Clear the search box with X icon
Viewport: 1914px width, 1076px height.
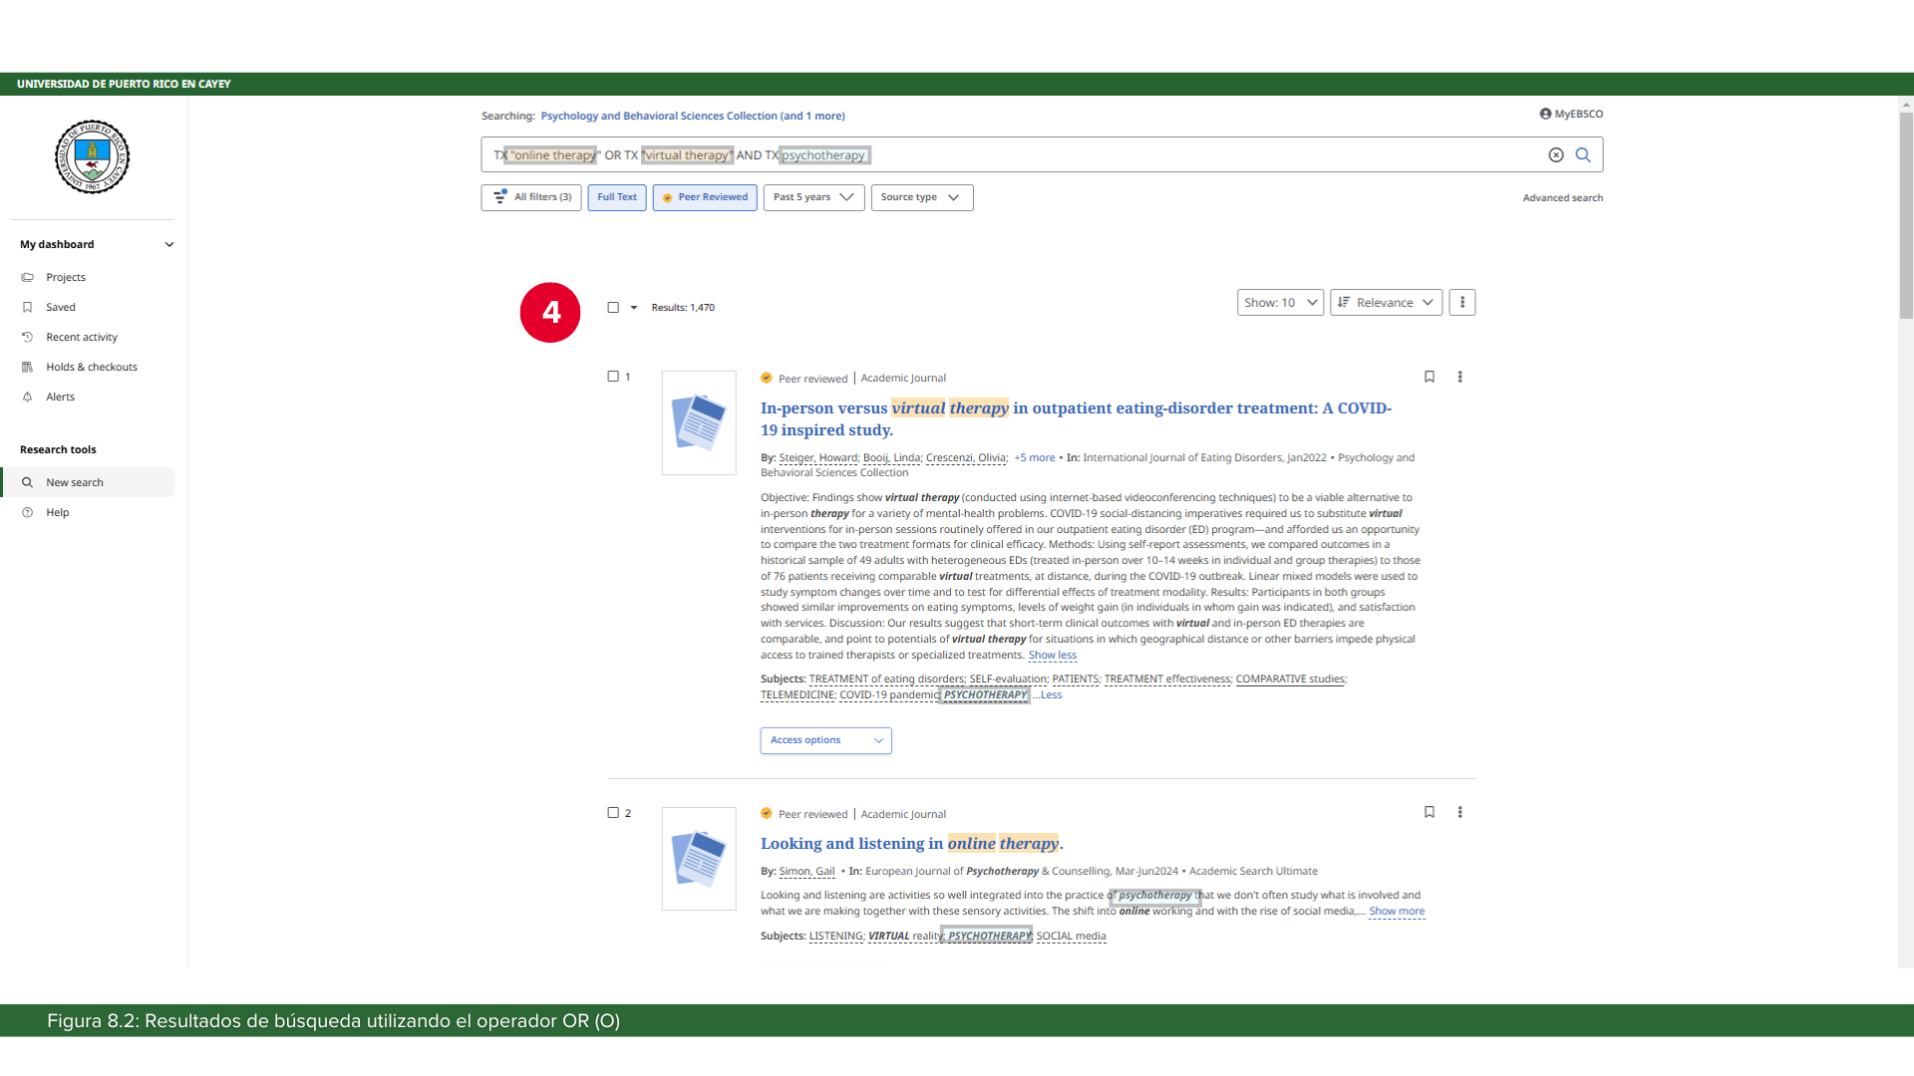(x=1555, y=154)
